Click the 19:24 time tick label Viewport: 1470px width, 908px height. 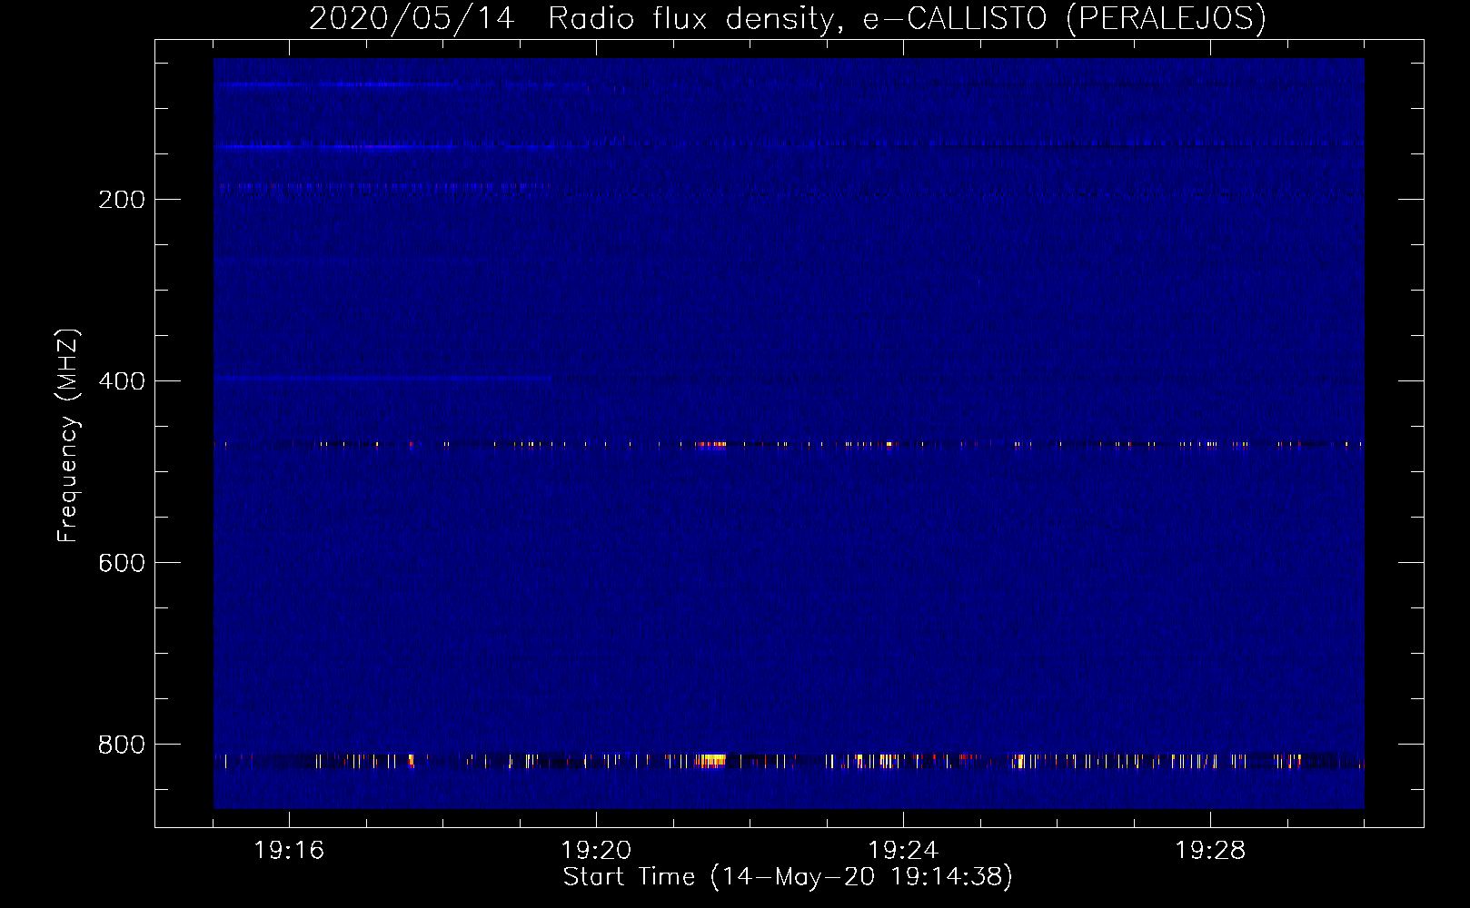(x=903, y=851)
